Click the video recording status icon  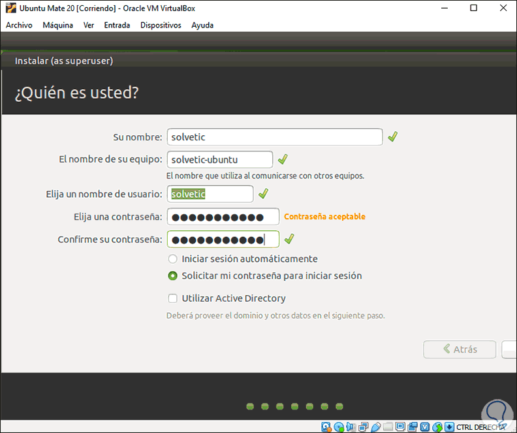tap(413, 427)
